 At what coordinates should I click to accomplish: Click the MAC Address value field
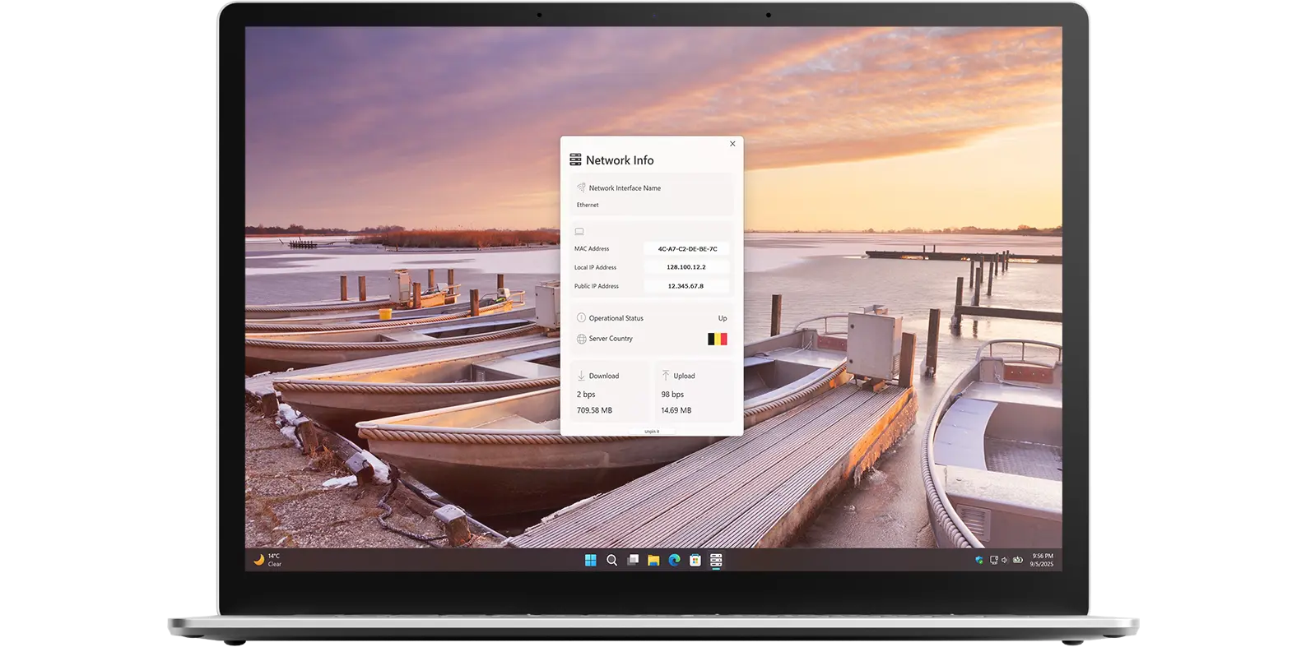coord(686,248)
